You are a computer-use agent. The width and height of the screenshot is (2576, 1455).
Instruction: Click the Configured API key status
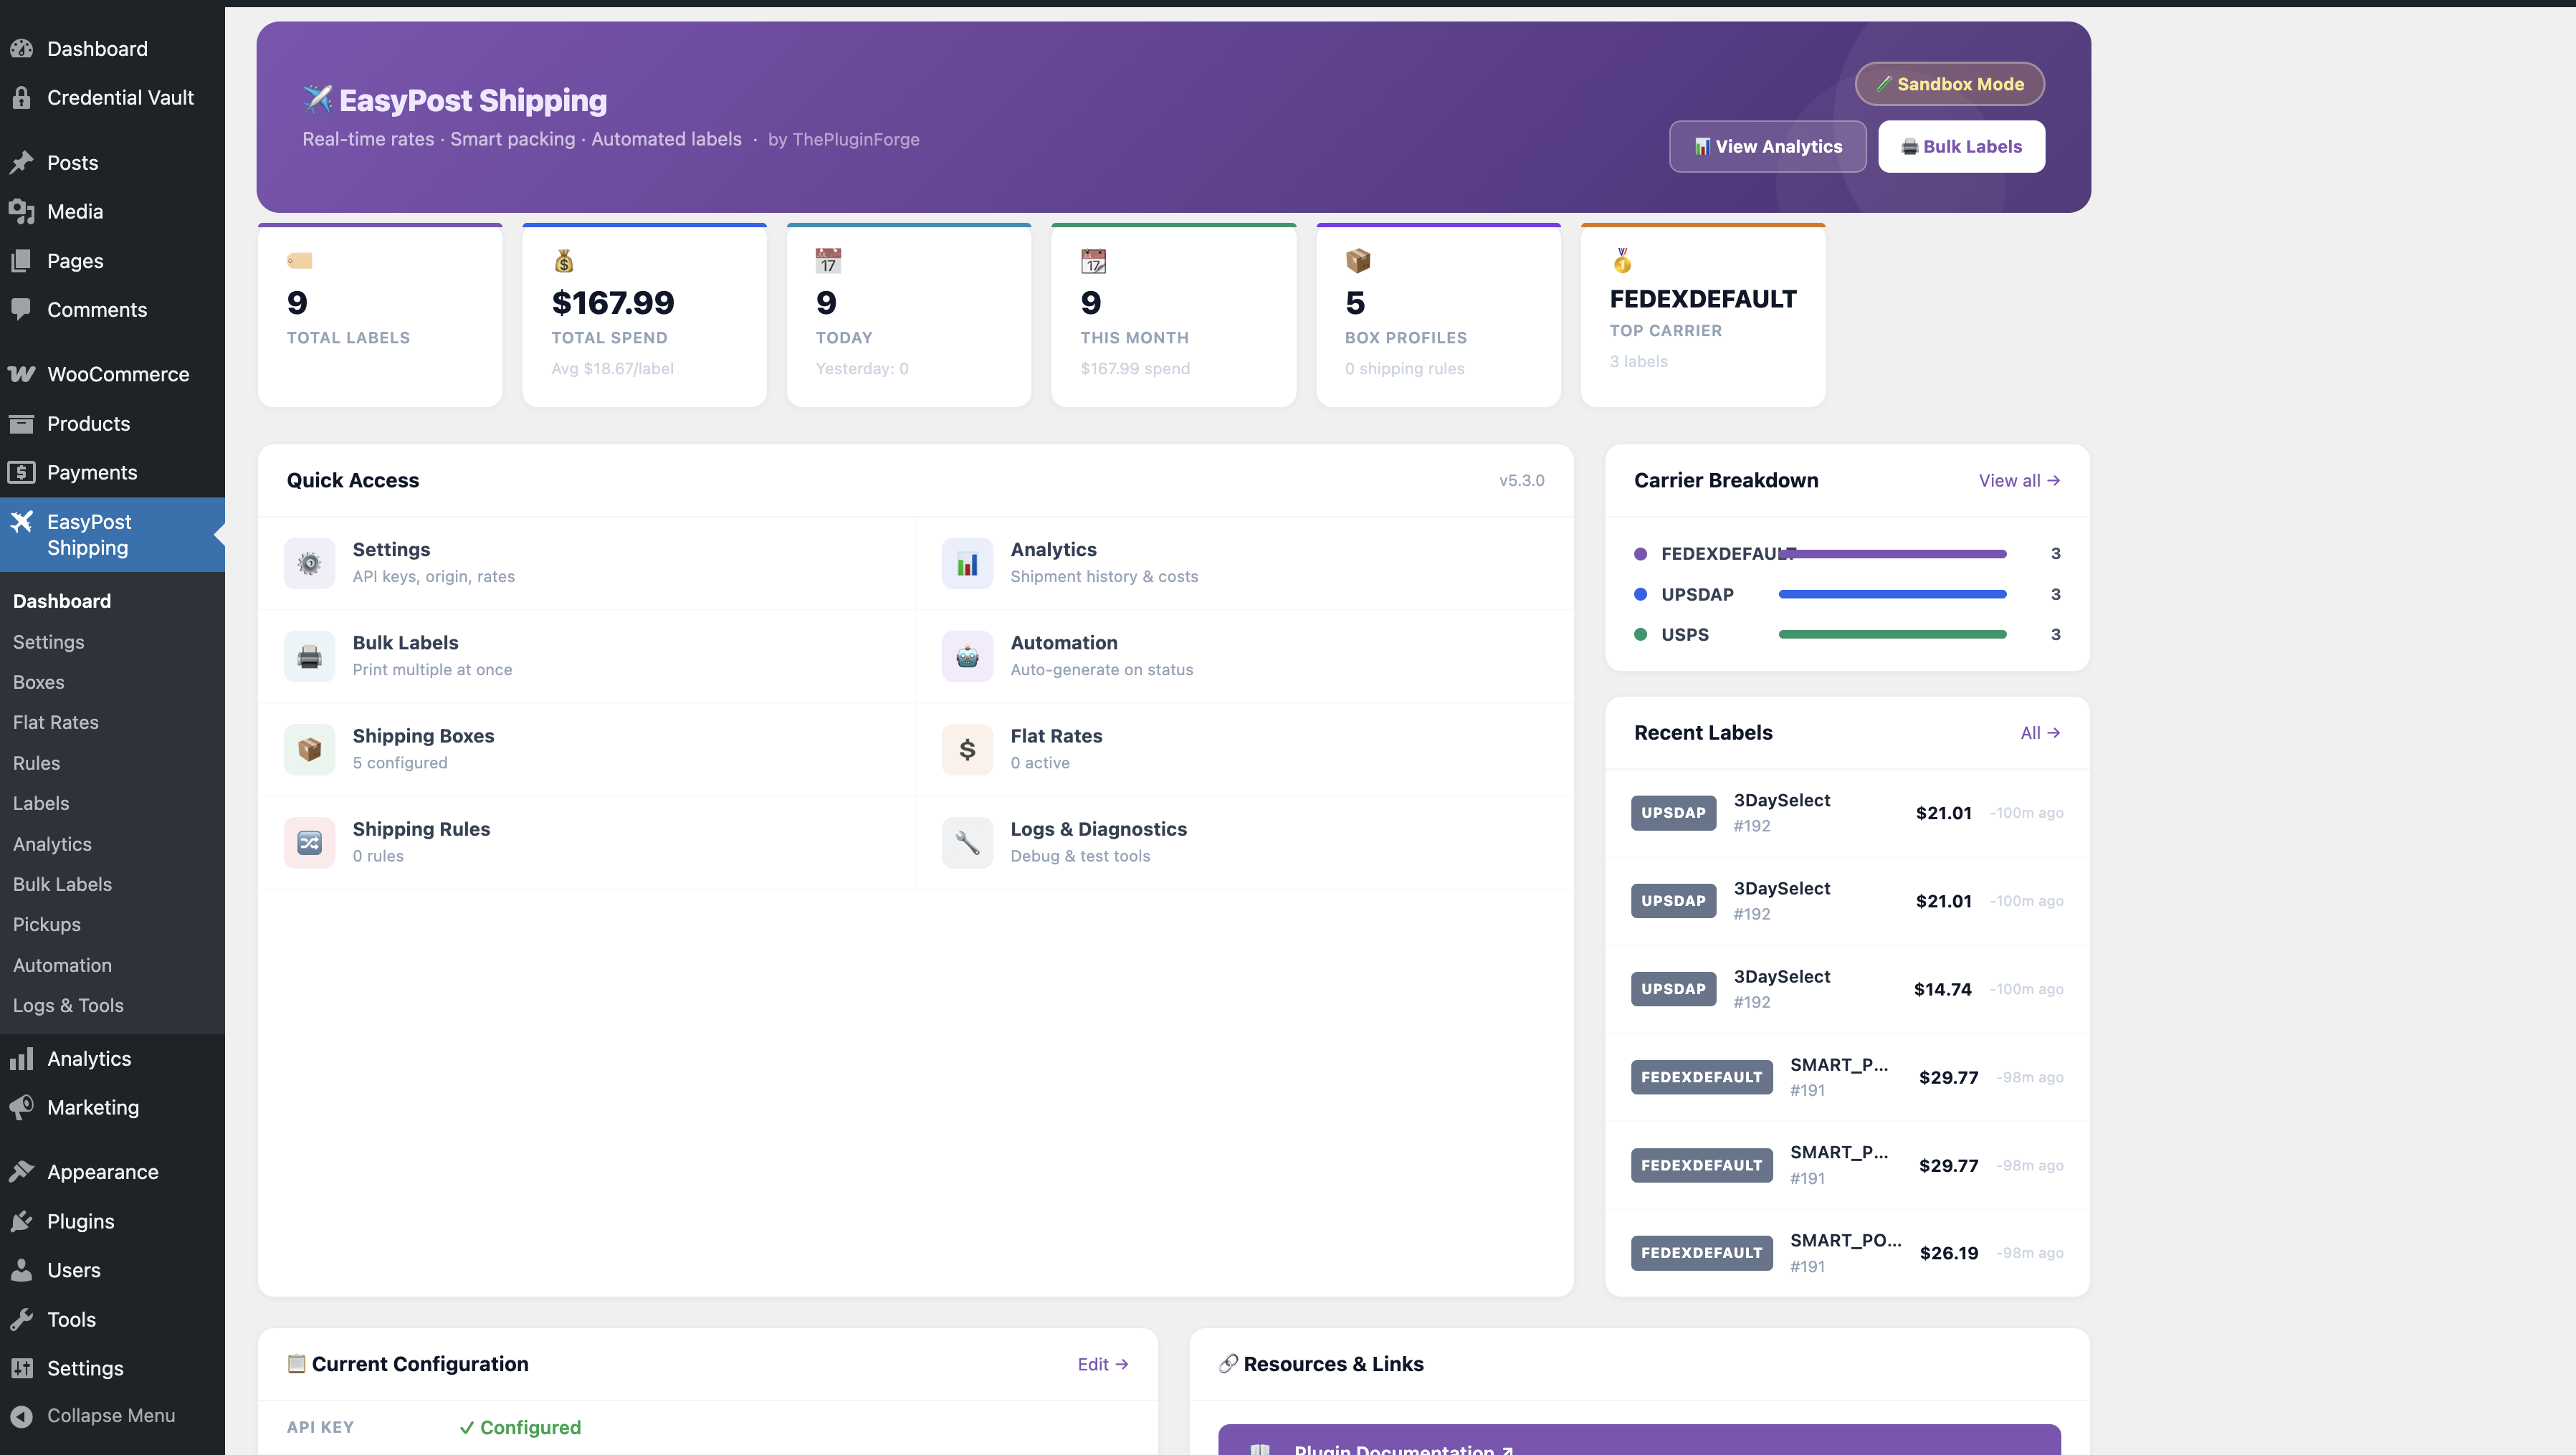[520, 1427]
